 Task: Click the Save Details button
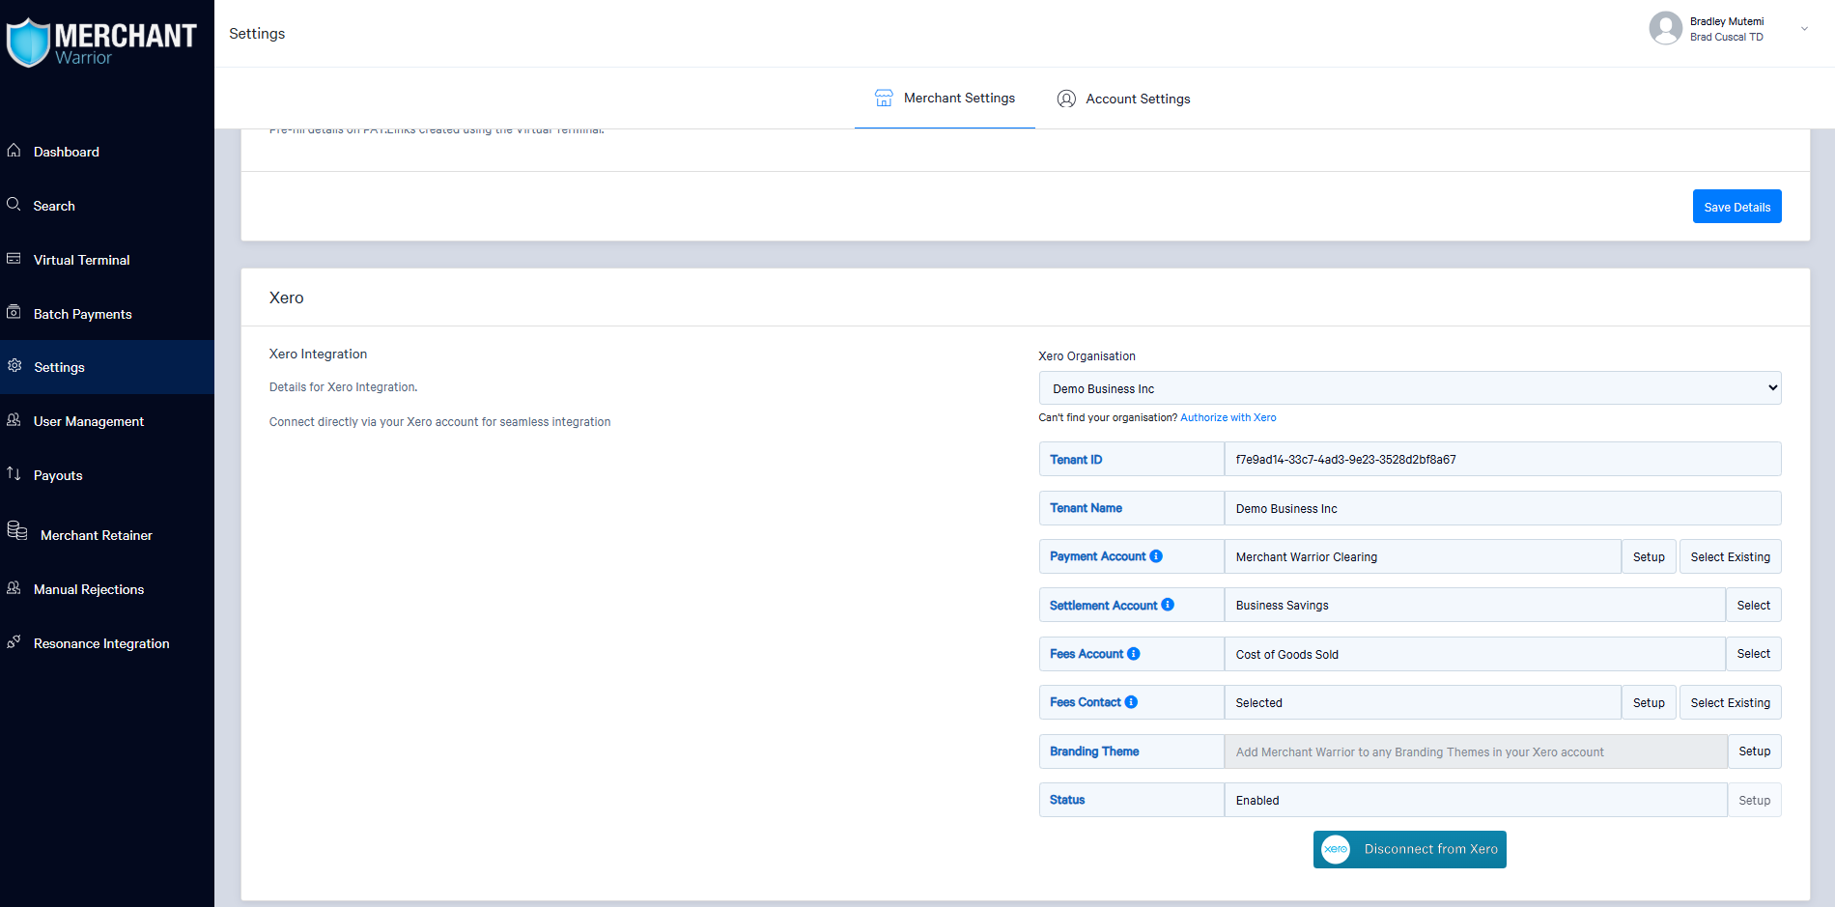pos(1736,207)
